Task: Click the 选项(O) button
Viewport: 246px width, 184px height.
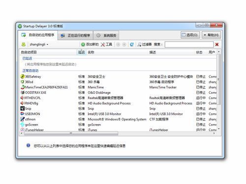Action: (190, 35)
